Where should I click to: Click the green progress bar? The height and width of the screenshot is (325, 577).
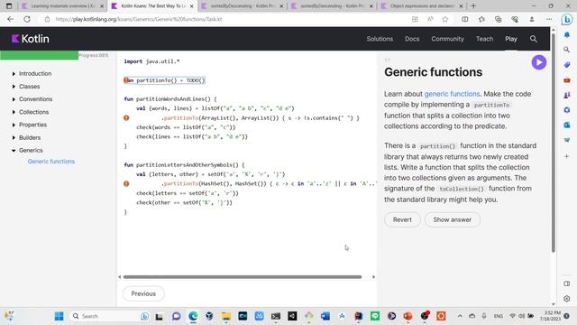[39, 55]
